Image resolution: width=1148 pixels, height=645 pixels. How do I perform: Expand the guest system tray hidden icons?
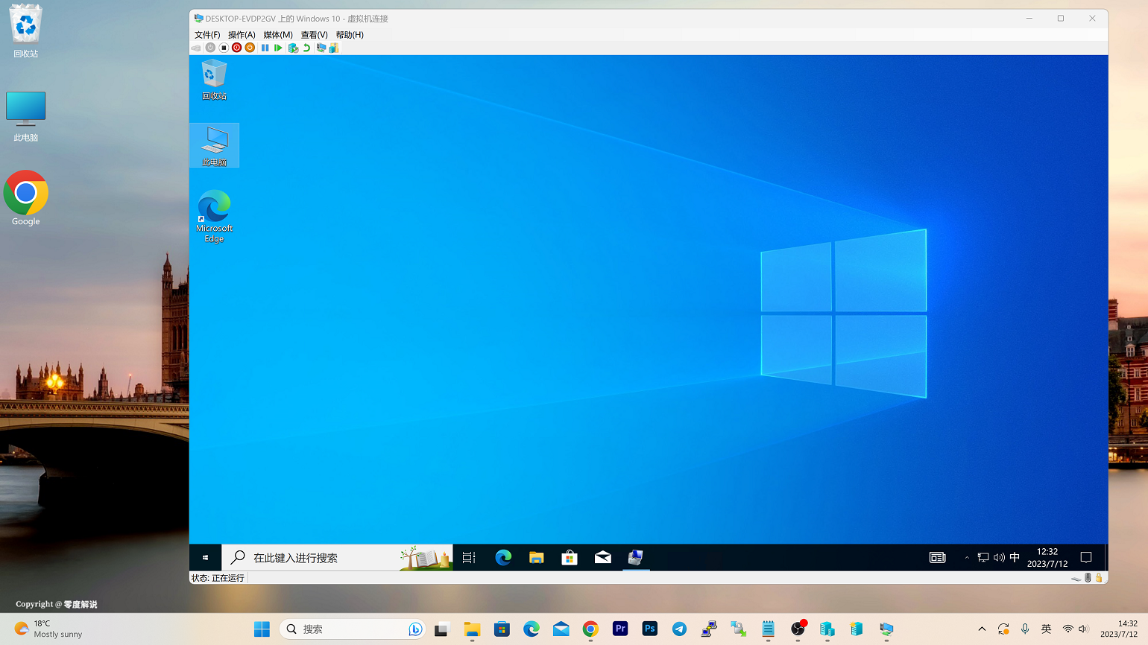[967, 557]
